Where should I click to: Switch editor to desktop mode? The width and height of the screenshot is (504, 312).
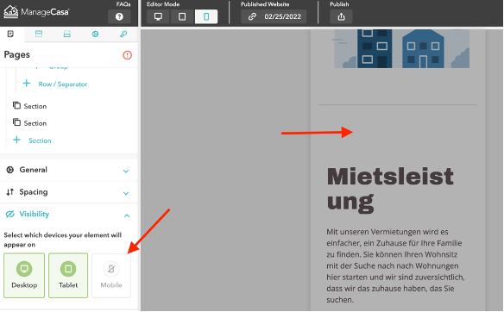click(x=158, y=16)
